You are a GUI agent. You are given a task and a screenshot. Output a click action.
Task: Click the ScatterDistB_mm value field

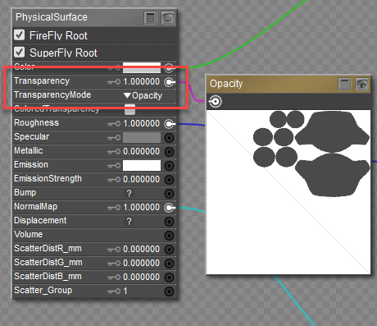(141, 277)
